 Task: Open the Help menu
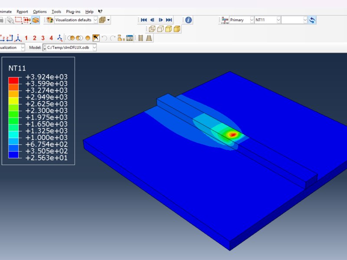click(x=89, y=12)
